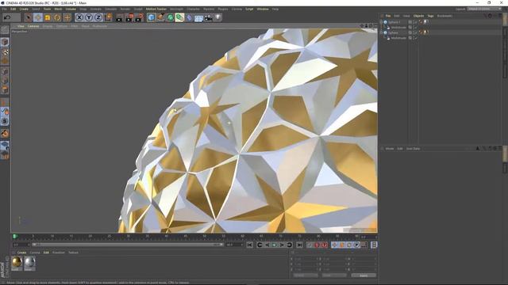508x285 pixels.
Task: Toggle the Y axis lock
Action: 88,17
